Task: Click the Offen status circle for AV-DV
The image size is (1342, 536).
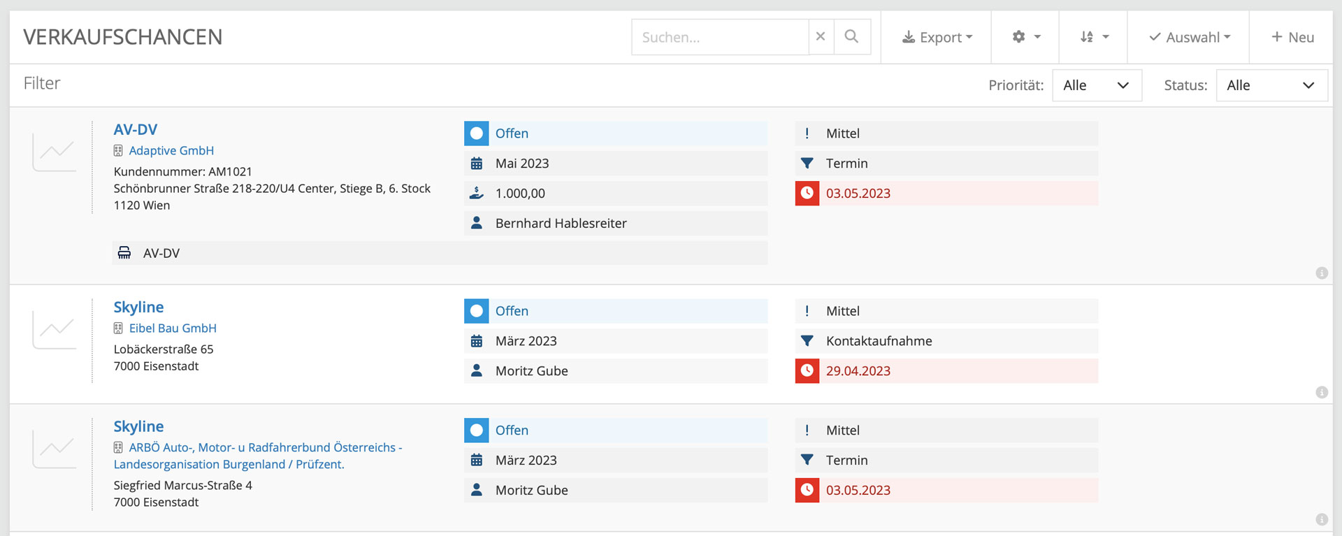Action: 477,133
